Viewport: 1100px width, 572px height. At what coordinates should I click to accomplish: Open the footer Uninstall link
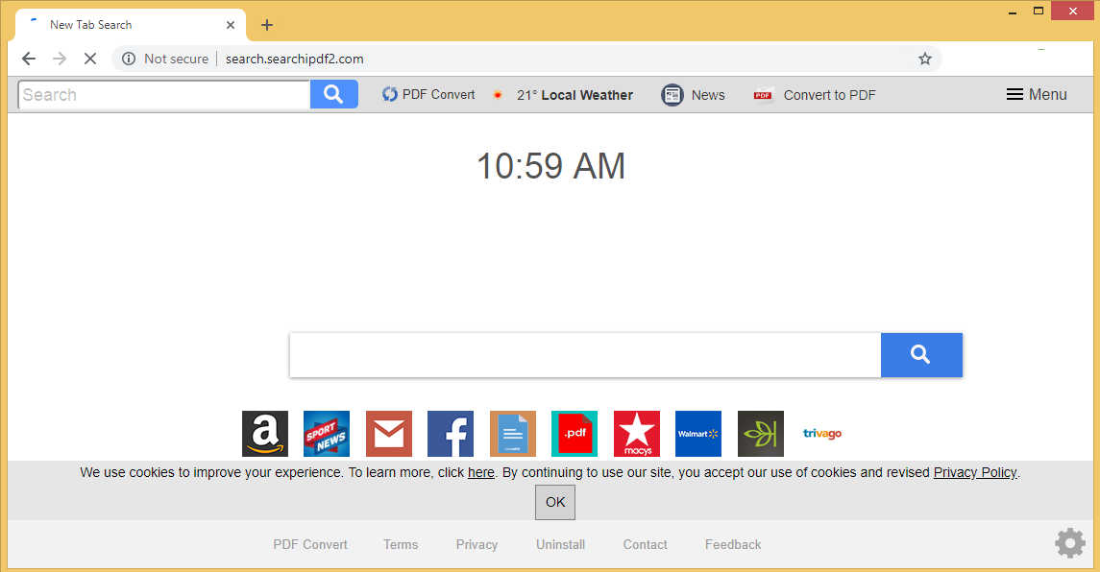tap(560, 545)
